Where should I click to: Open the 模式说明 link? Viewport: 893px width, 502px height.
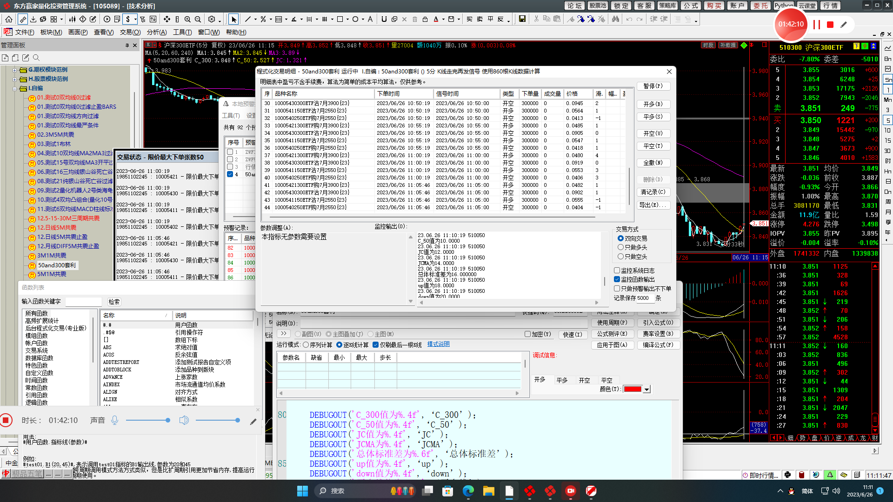click(439, 344)
